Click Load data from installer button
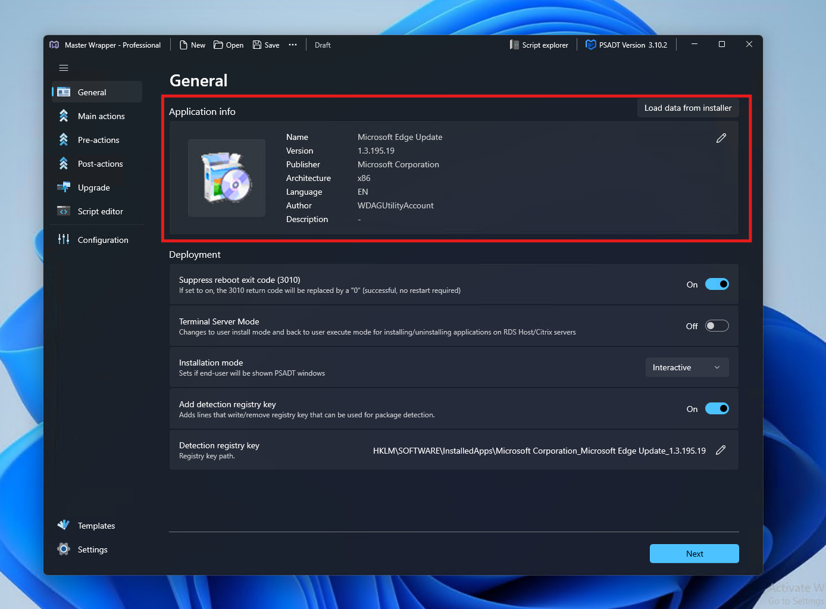 tap(688, 108)
